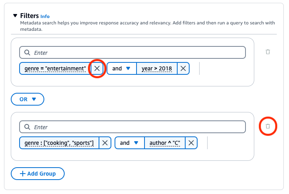Edit the author ^ "C" filter chip

coord(164,143)
